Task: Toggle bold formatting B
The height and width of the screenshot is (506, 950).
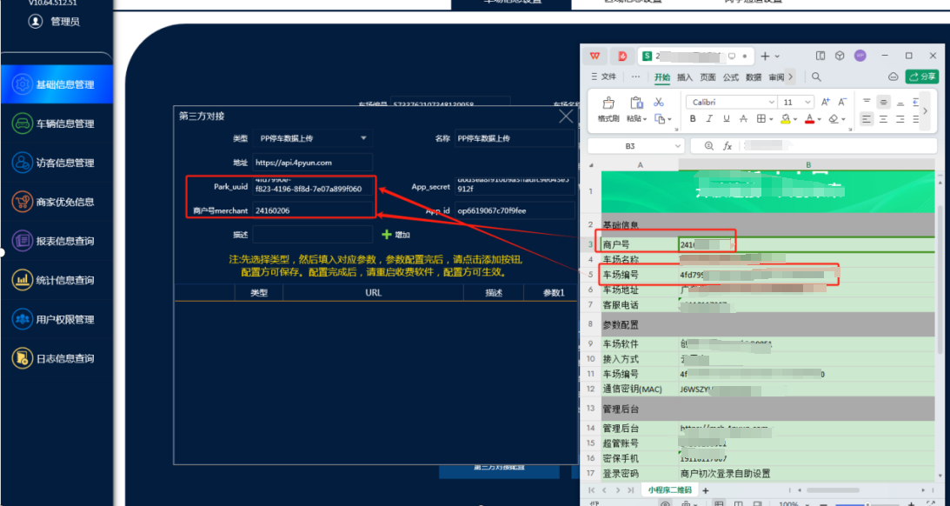Action: coord(693,119)
